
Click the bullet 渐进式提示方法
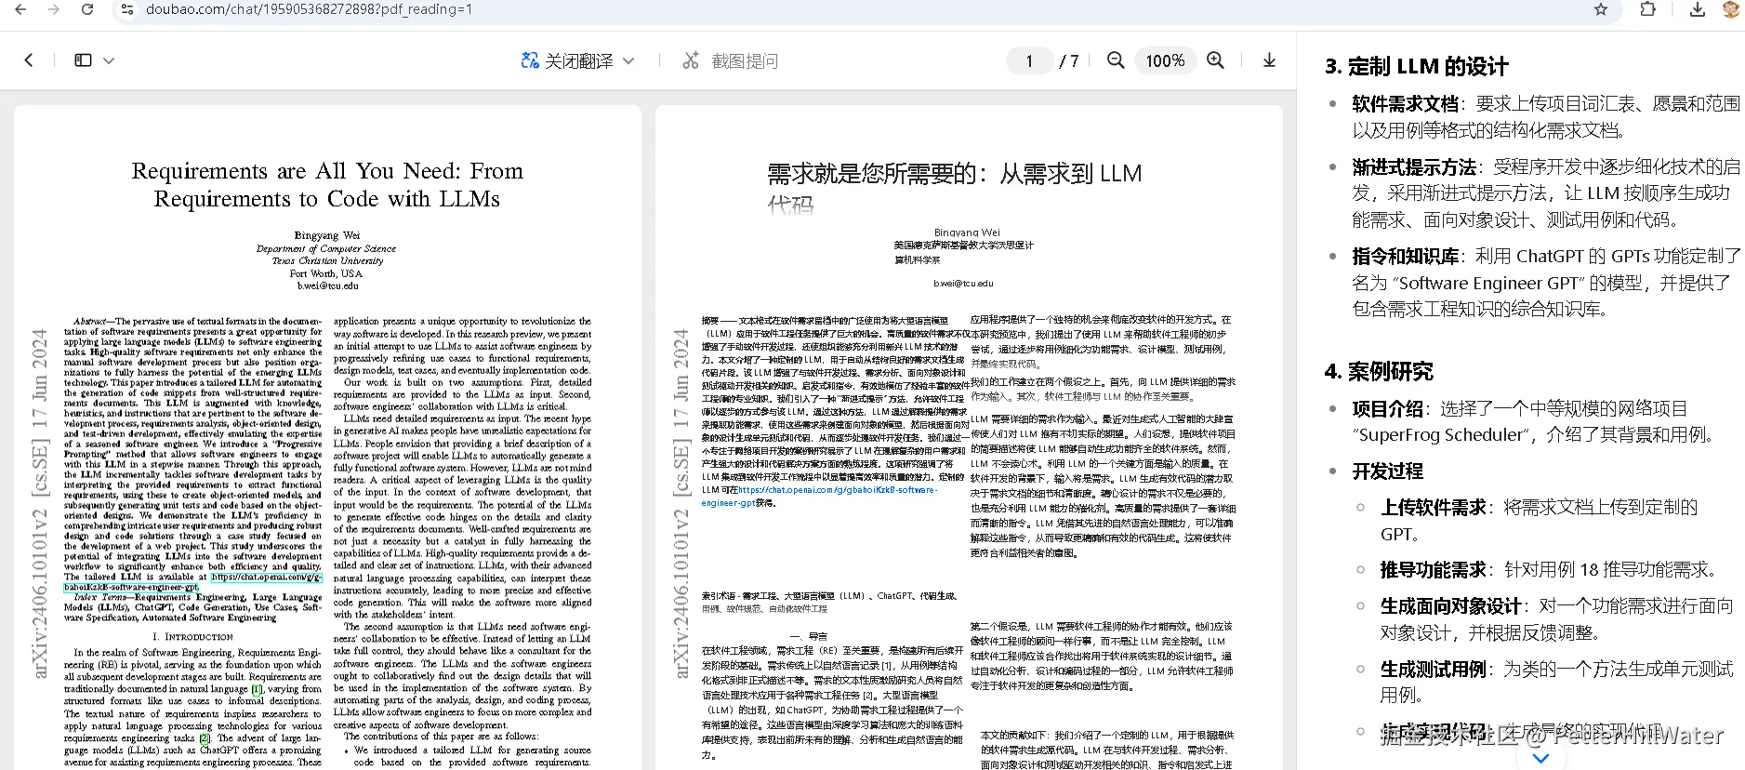coord(1414,167)
